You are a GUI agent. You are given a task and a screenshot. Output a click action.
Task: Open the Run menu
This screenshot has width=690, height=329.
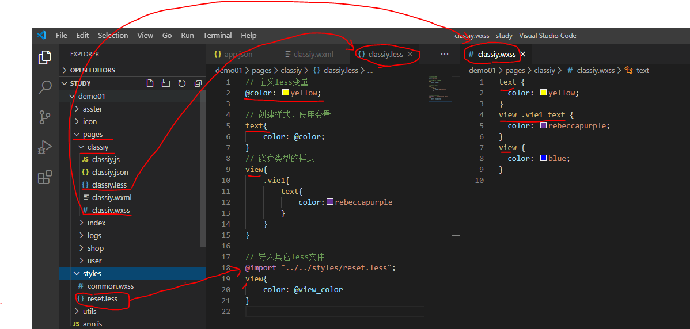click(x=187, y=36)
